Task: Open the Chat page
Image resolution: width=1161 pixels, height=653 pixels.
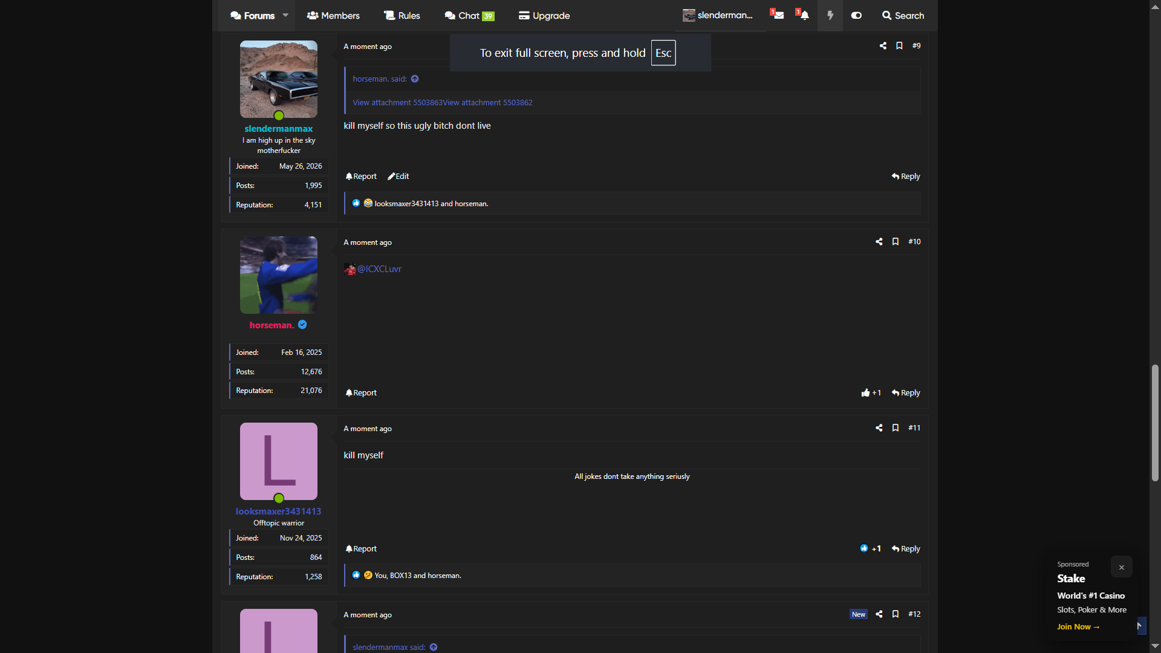Action: point(469,16)
